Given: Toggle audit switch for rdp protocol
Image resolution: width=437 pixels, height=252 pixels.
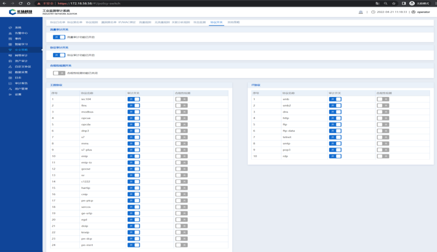Looking at the screenshot, I should coord(335,156).
